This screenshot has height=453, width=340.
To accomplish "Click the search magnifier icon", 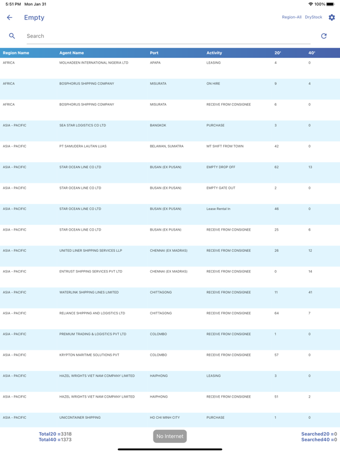I will [12, 36].
